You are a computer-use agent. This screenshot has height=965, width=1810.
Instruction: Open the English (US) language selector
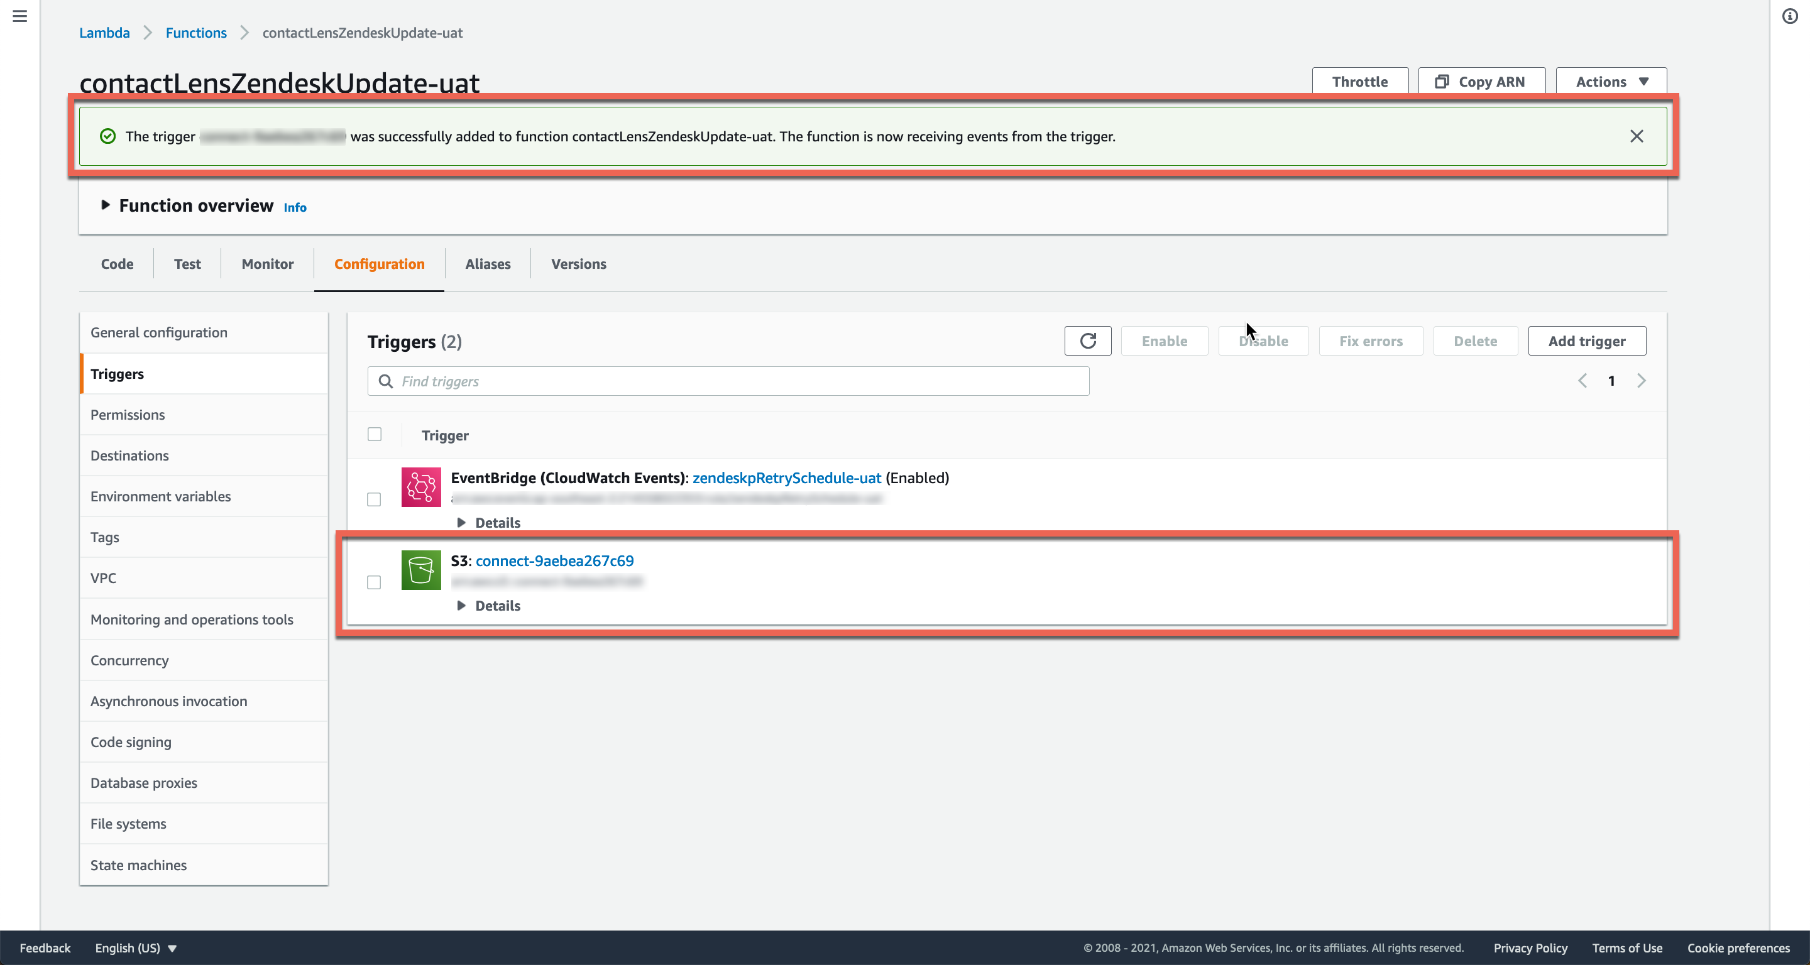coord(135,947)
